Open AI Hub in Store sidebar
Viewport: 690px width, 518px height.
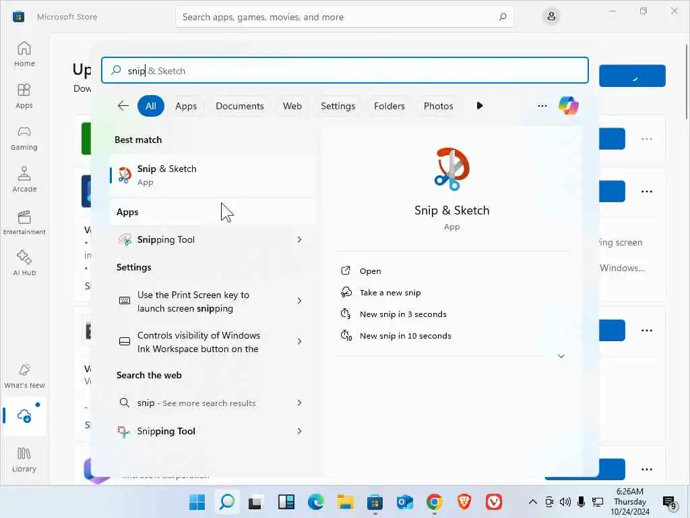[x=24, y=263]
